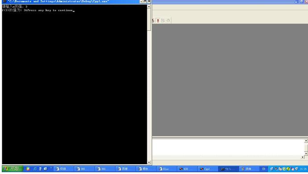The width and height of the screenshot is (308, 174).
Task: Switch to the first 360 taskbar window
Action: click(84, 169)
